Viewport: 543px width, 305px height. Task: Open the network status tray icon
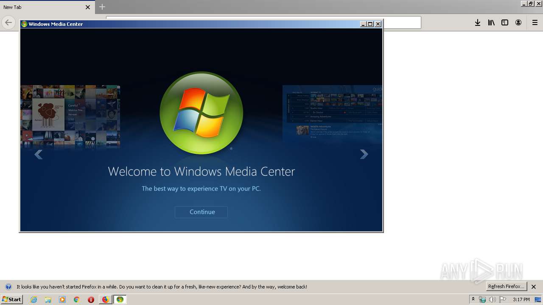click(482, 299)
